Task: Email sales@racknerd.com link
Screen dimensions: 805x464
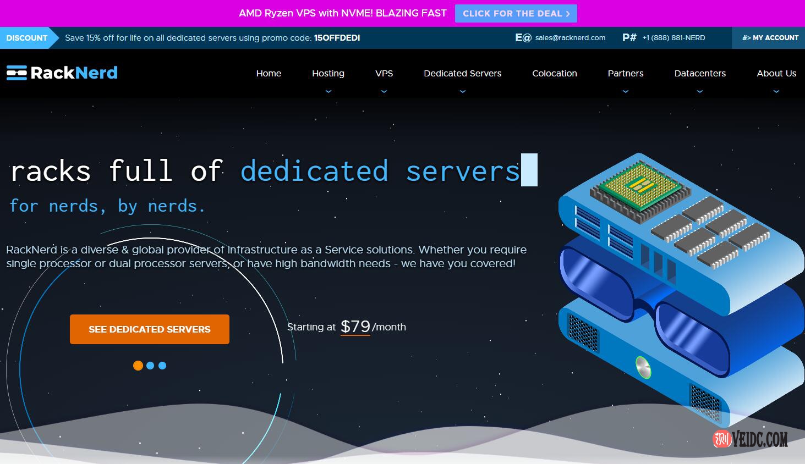Action: pos(570,38)
